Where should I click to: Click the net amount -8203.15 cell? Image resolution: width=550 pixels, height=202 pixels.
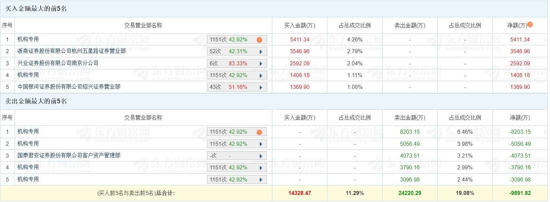point(520,132)
